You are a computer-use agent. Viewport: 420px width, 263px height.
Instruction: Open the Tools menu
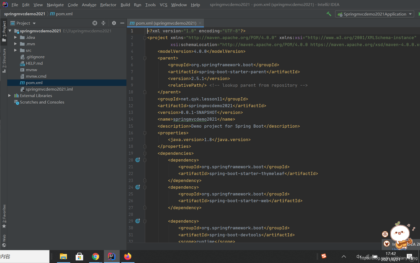(150, 5)
